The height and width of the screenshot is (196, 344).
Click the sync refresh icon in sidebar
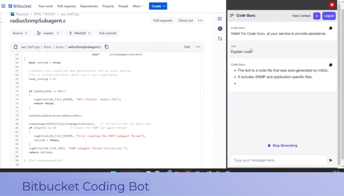[220, 39]
